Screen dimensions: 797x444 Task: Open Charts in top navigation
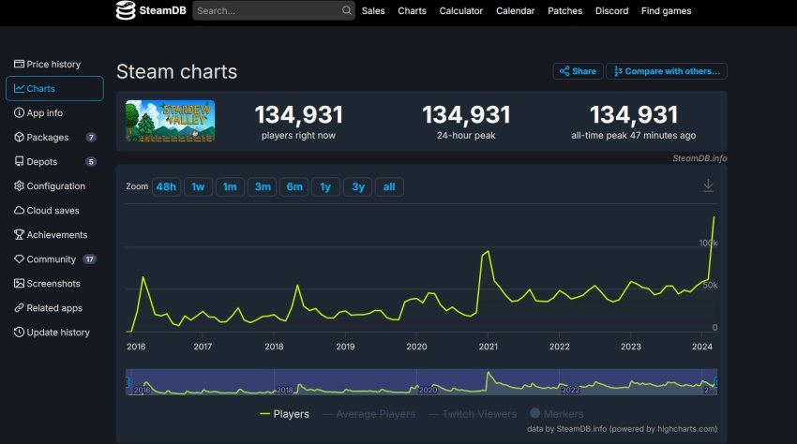pos(412,11)
